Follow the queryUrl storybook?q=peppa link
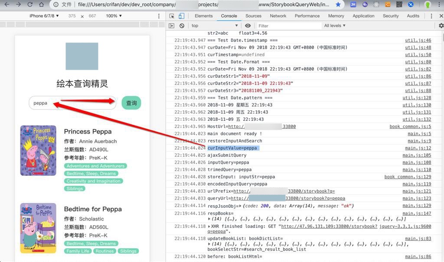The height and width of the screenshot is (262, 444). pyautogui.click(x=288, y=198)
